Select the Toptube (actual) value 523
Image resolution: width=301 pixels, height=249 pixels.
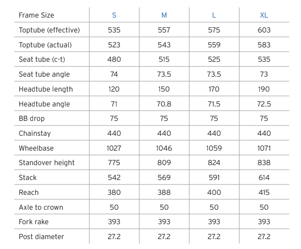coord(114,45)
